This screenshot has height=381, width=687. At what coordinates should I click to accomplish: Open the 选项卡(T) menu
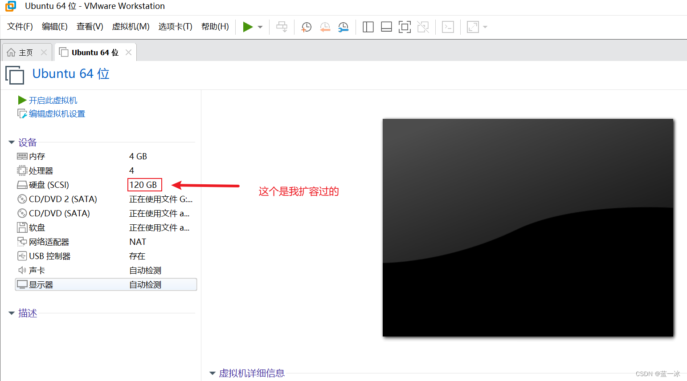click(176, 27)
